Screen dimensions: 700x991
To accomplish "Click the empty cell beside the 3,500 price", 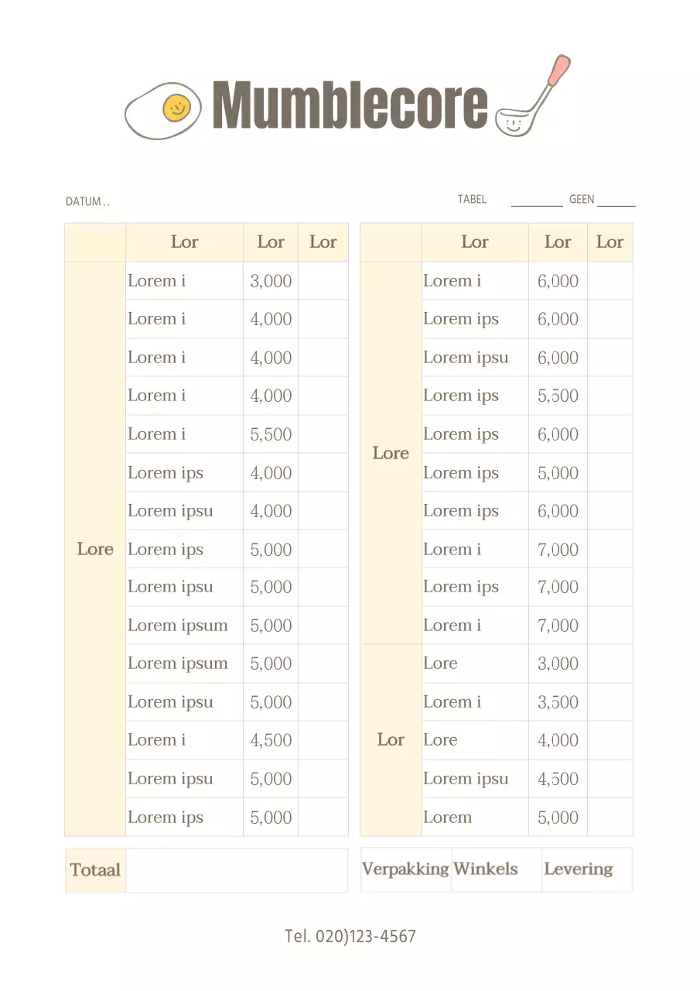I will 610,702.
